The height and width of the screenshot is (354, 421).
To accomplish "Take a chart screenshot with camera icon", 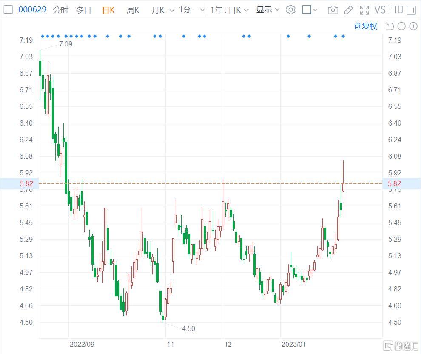I will pyautogui.click(x=333, y=10).
